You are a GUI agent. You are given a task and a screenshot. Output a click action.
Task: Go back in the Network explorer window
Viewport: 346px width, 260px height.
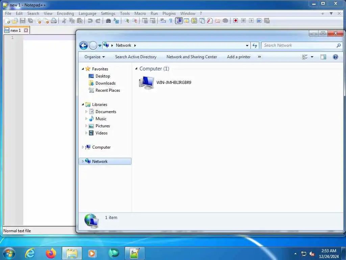pyautogui.click(x=83, y=46)
